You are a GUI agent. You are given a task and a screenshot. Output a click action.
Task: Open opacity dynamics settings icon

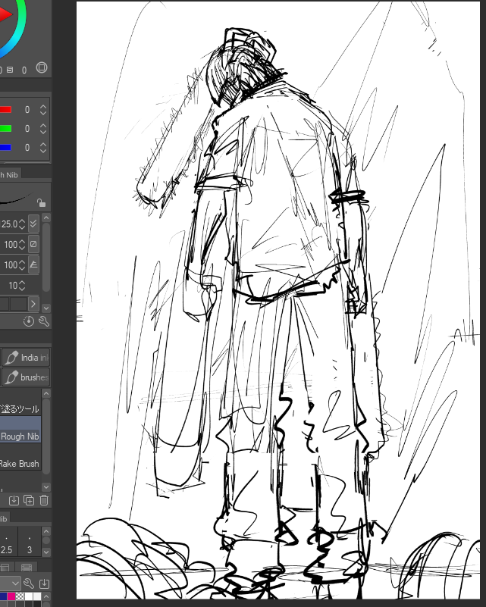coord(33,244)
